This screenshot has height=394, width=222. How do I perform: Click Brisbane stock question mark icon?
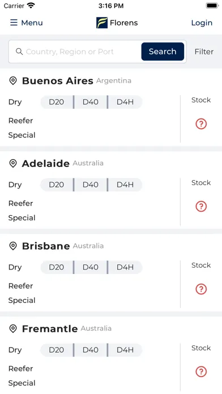click(201, 289)
